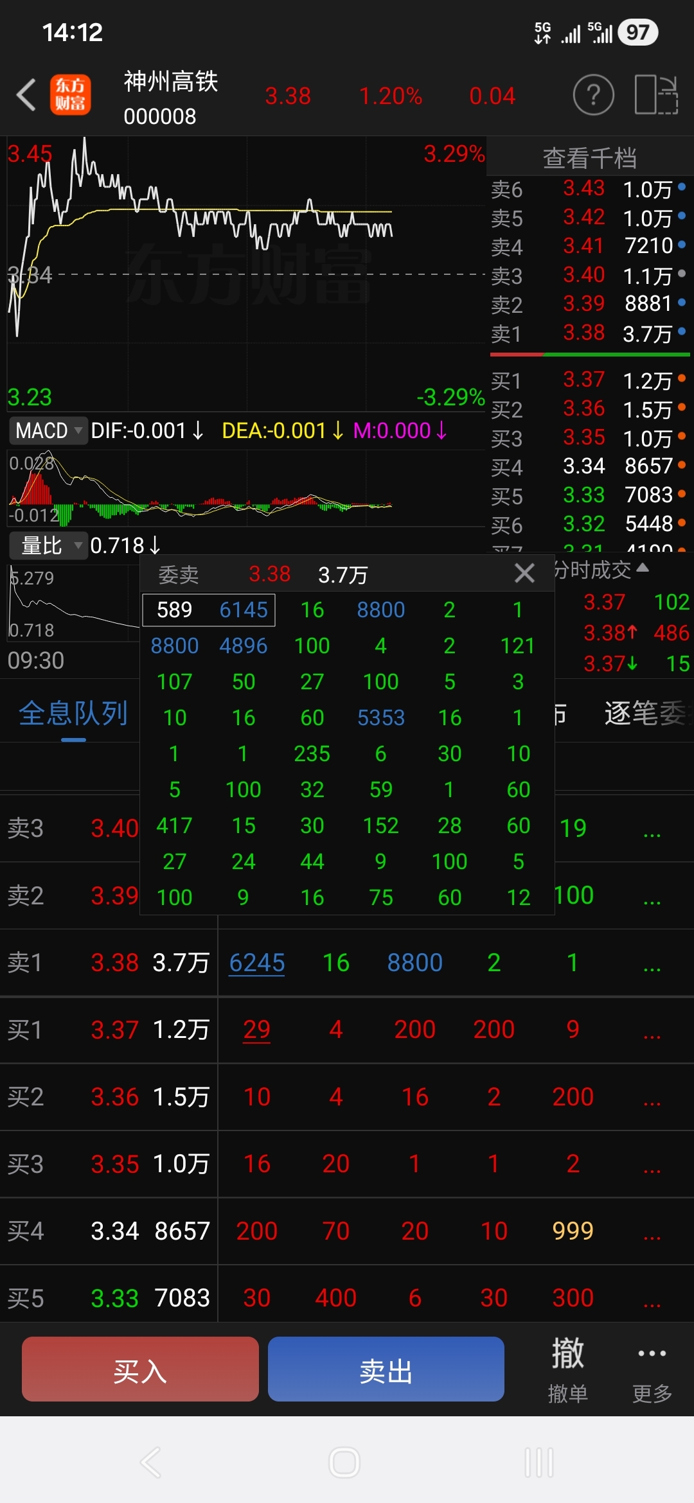Tap the 1.20% price change figure
Image resolution: width=694 pixels, height=1503 pixels.
tap(391, 96)
